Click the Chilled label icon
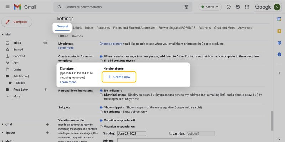285x142 pixels. pos(10,83)
